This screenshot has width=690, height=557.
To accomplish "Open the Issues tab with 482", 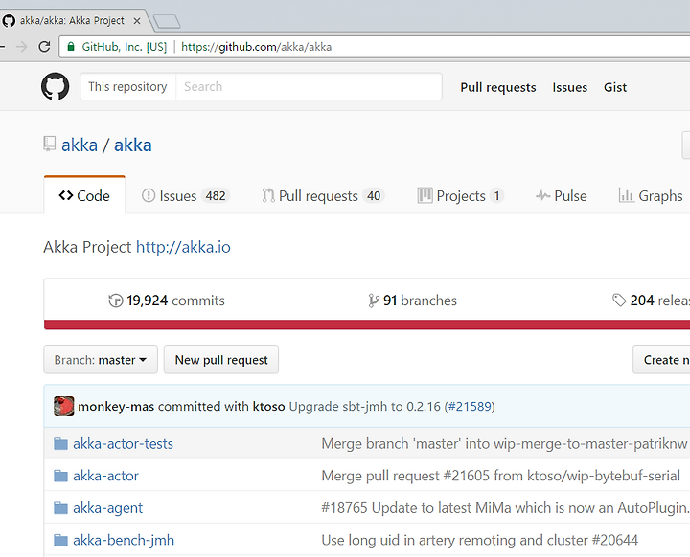I will tap(186, 195).
